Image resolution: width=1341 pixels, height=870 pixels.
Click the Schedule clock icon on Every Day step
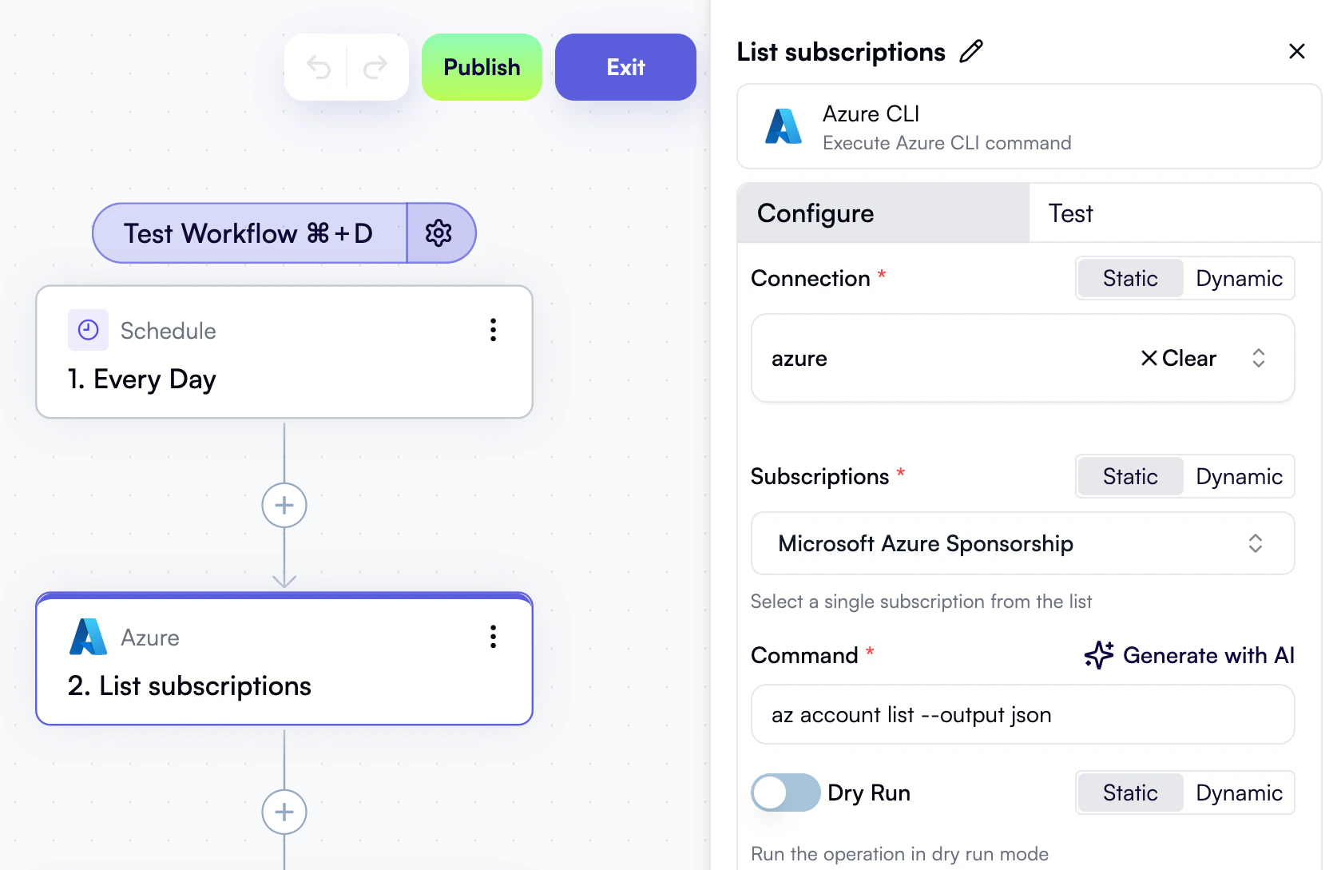(x=88, y=330)
